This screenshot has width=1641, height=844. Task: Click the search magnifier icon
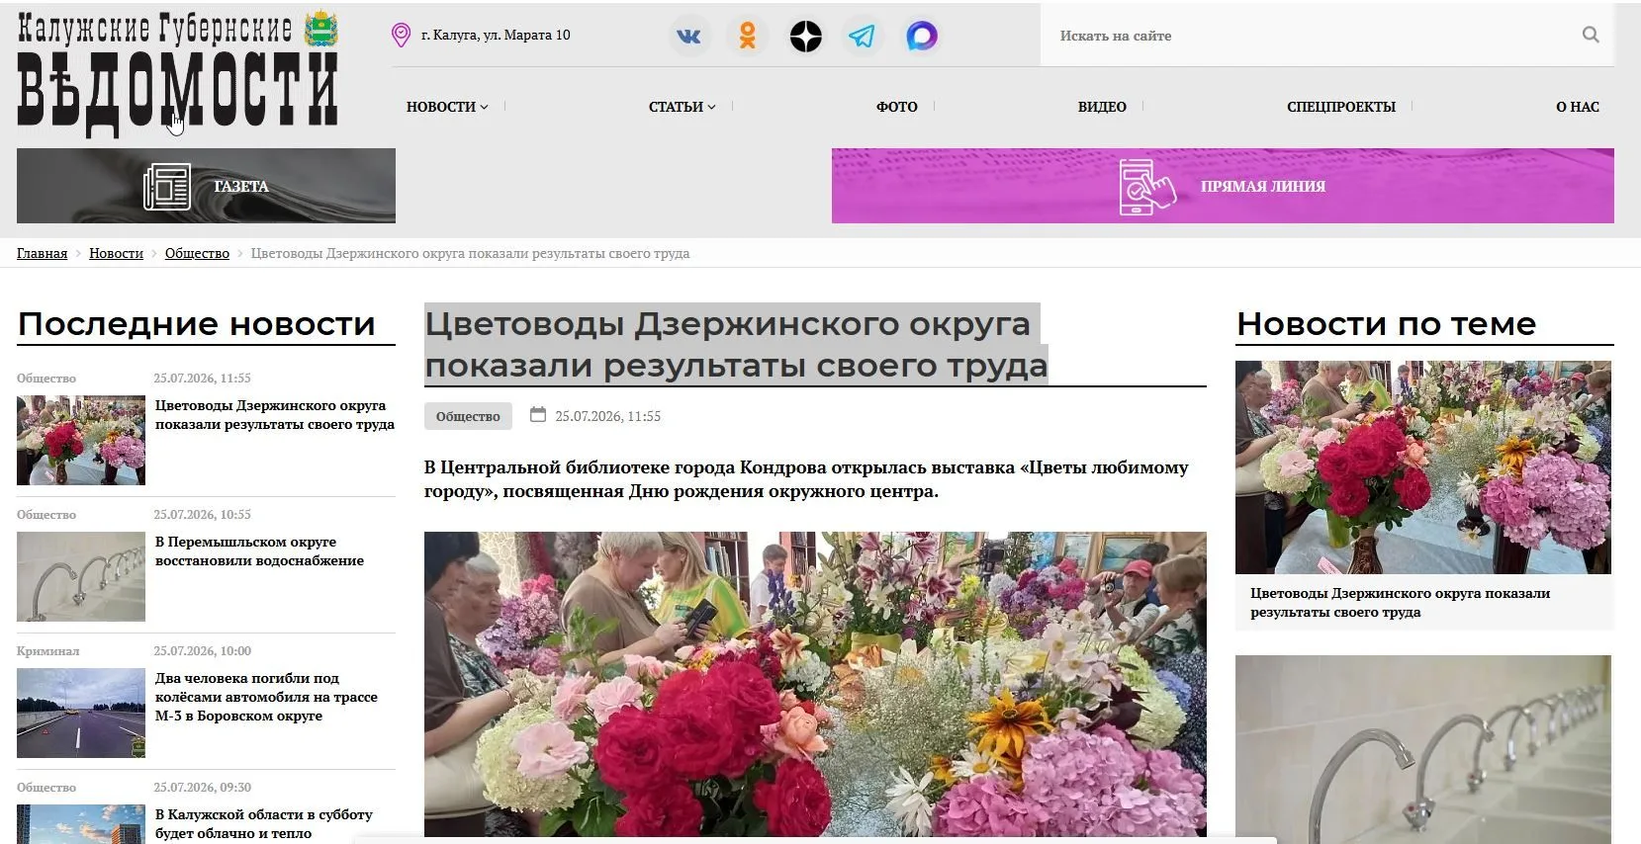tap(1591, 35)
